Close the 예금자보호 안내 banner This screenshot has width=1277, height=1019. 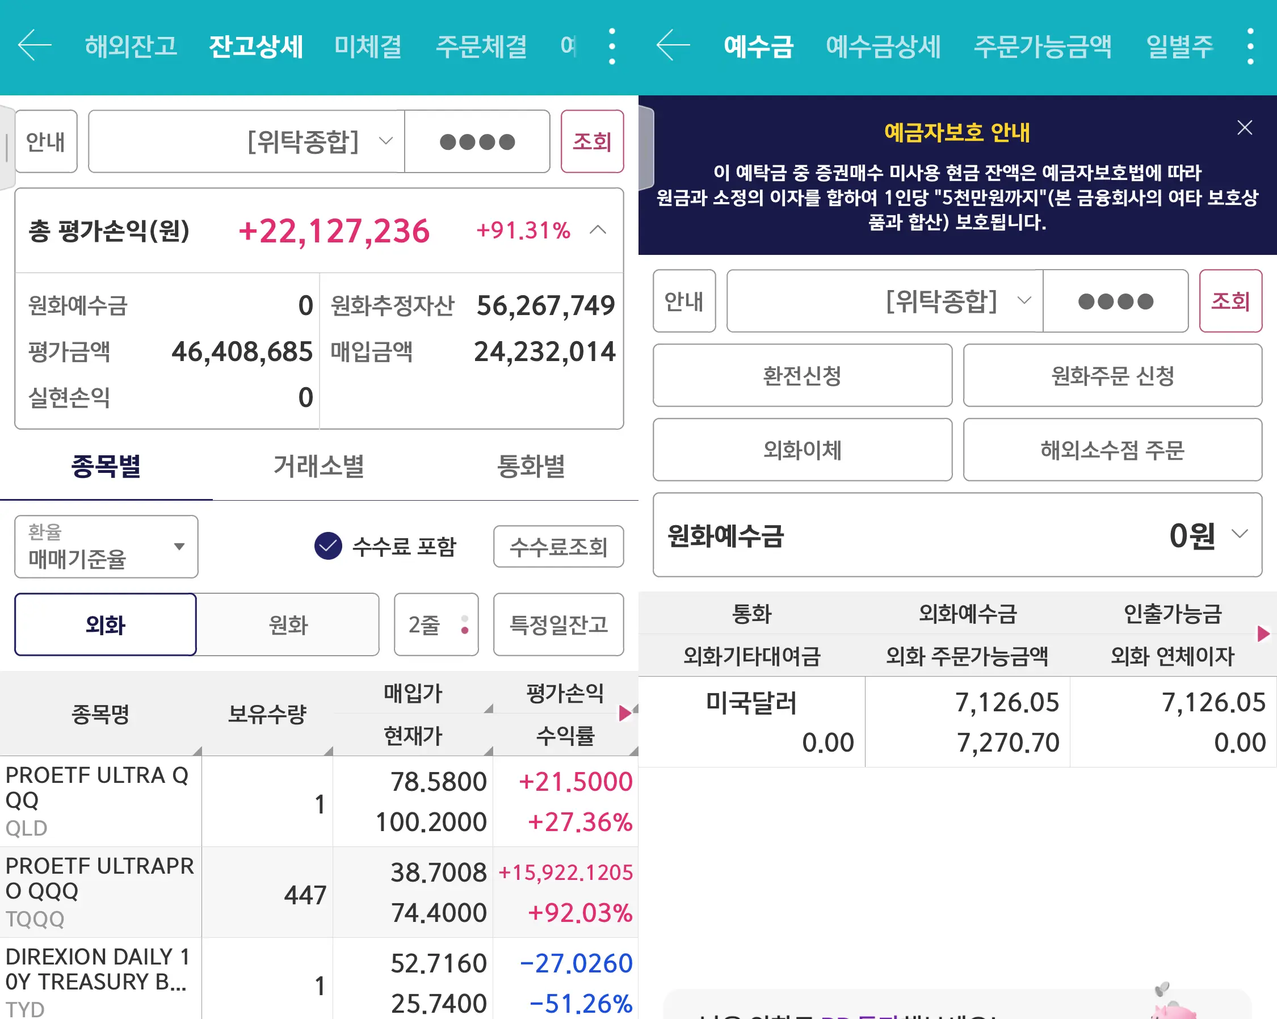pos(1245,127)
